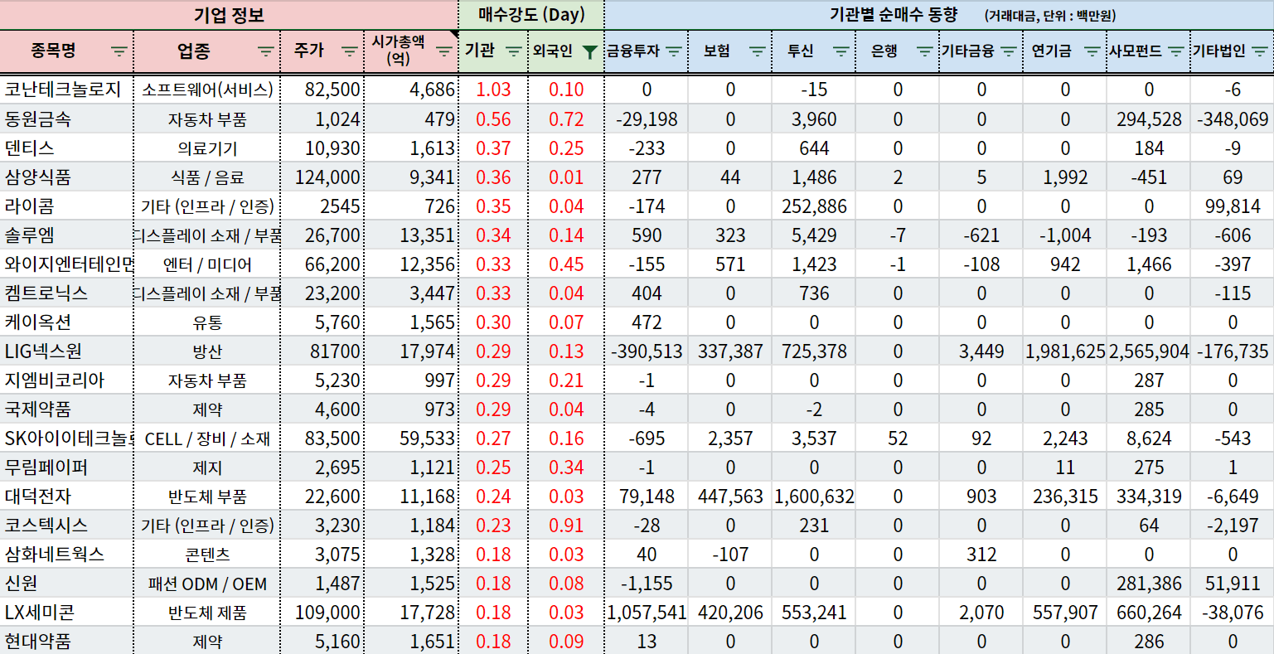Select the 1.03 institution strength cell
Viewport: 1274px width, 654px height.
493,90
